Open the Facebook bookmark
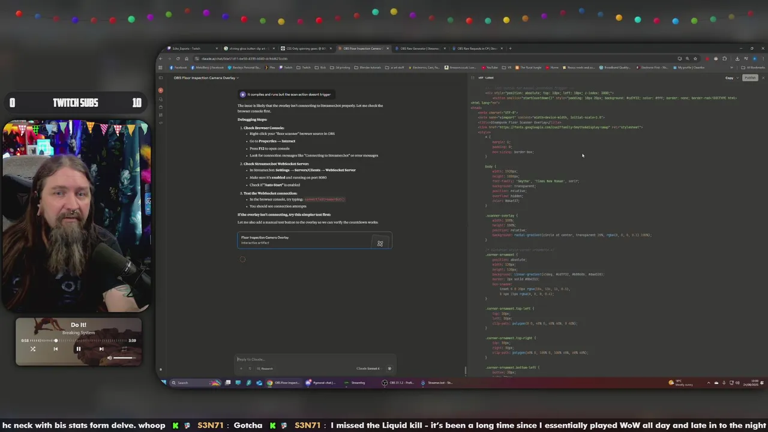The width and height of the screenshot is (768, 432). click(x=179, y=67)
